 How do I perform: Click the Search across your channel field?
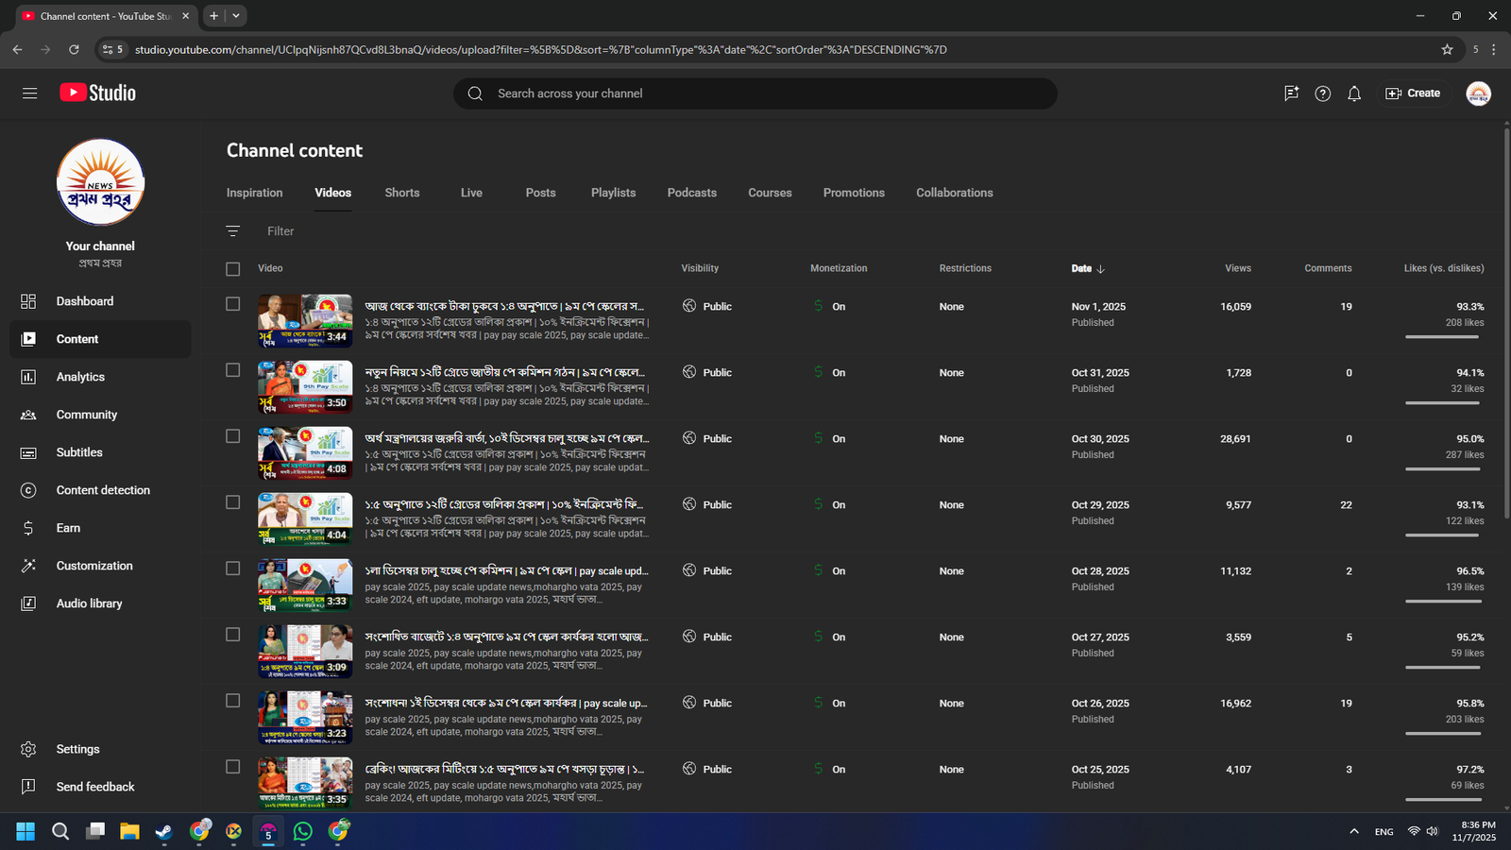755,93
